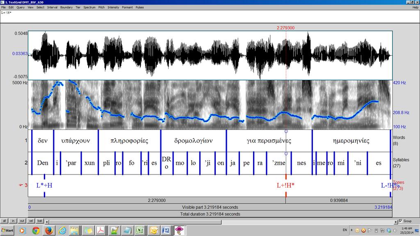Screen dimensions: 420x236
Task: Open the Interval menu
Action: pos(52,7)
